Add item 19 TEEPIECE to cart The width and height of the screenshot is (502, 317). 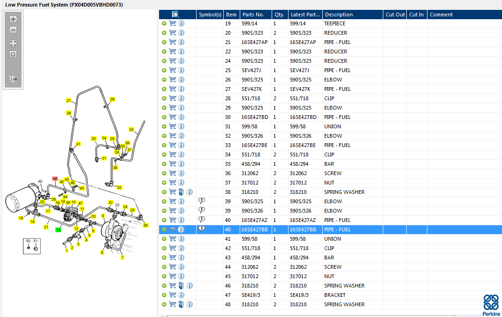[173, 23]
